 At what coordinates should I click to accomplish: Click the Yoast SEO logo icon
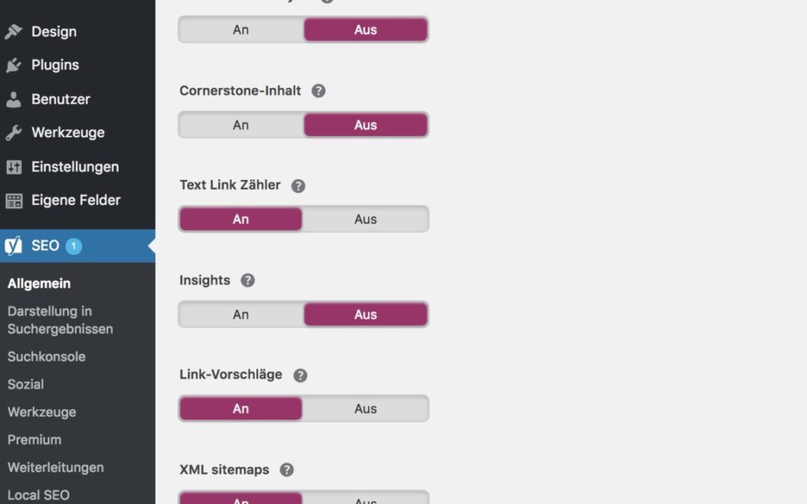(13, 246)
